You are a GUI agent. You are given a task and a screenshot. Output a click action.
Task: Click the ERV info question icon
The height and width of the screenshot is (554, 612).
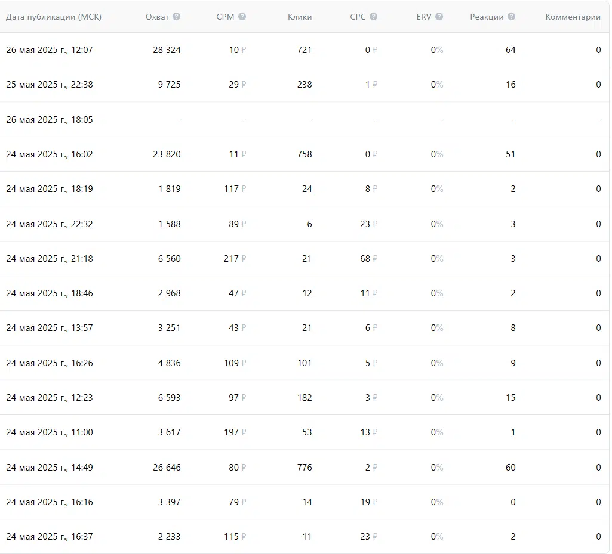coord(439,17)
